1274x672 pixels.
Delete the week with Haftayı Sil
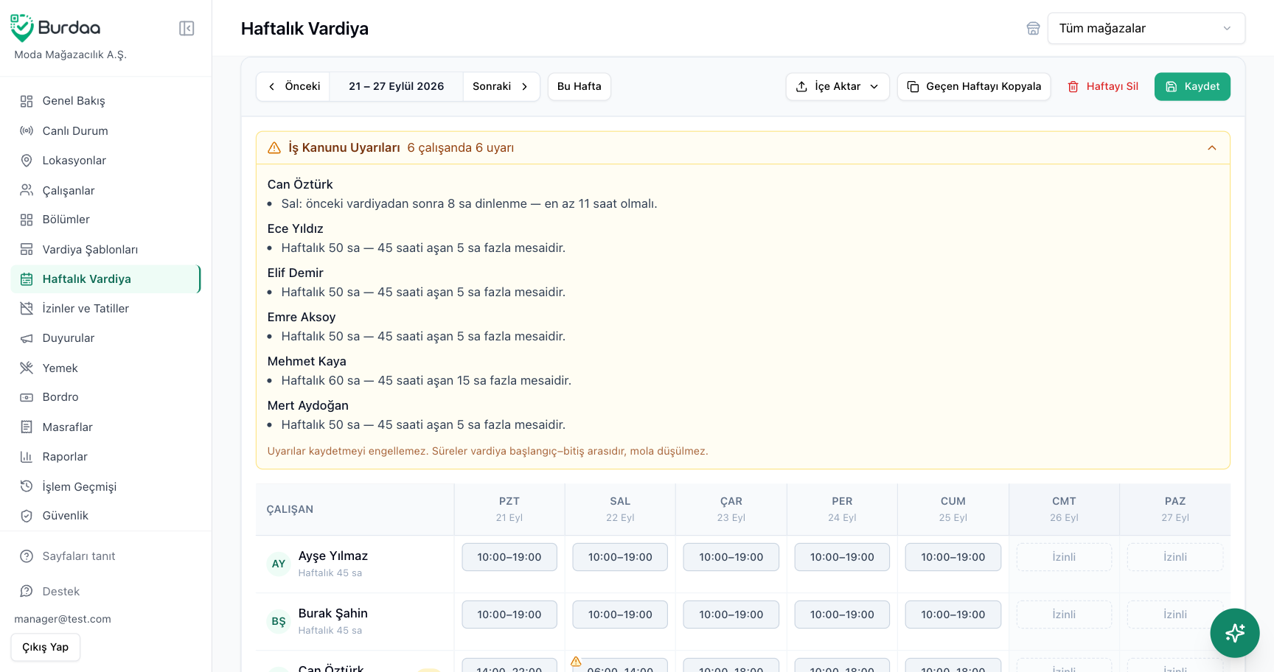[x=1103, y=86]
